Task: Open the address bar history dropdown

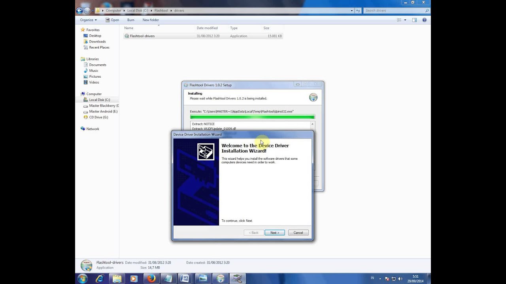Action: pyautogui.click(x=352, y=11)
